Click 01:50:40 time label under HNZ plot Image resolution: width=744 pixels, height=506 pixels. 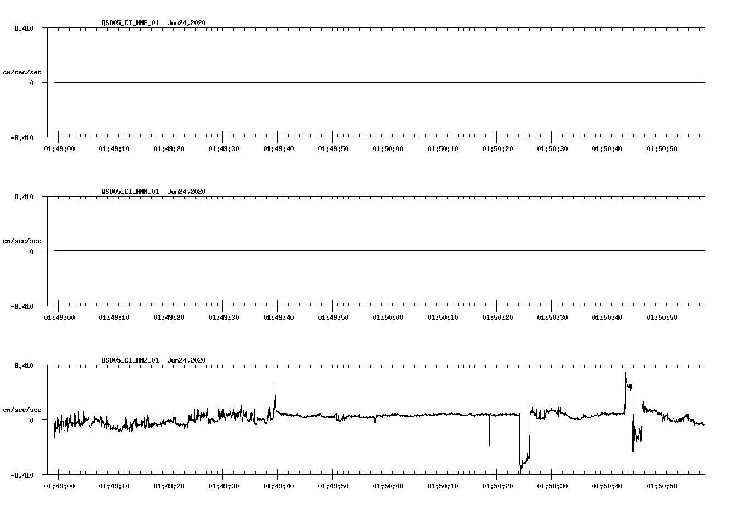coord(607,486)
